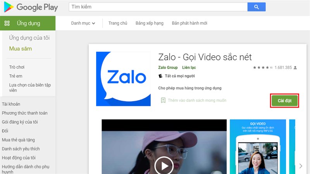
Task: Open Liên lạc category link
Action: coord(189,67)
